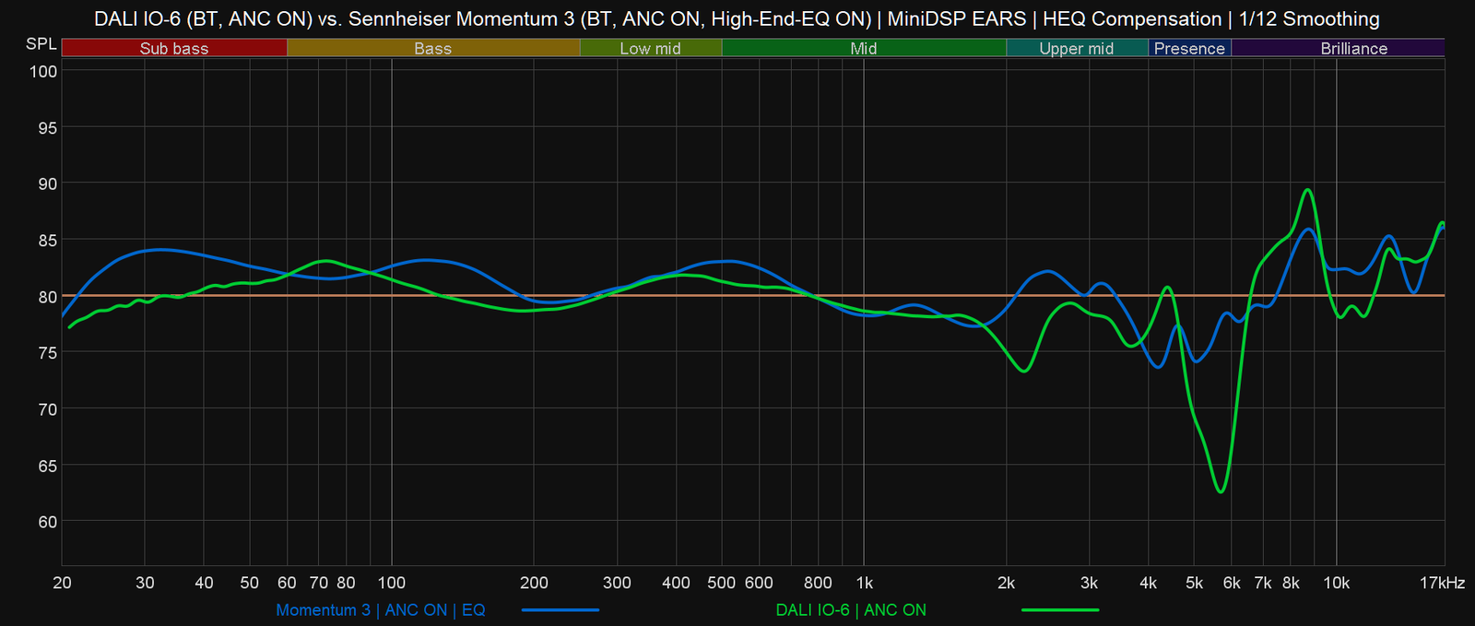1475x626 pixels.
Task: Click the 60 label on the SPL axis
Action: coord(47,522)
